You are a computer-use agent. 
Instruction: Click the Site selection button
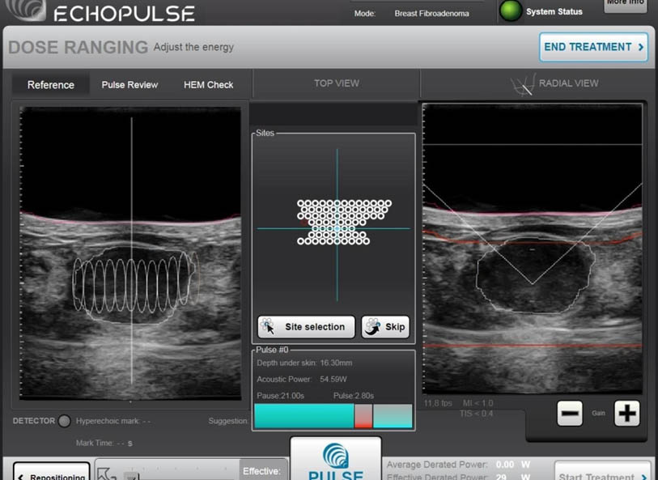307,327
